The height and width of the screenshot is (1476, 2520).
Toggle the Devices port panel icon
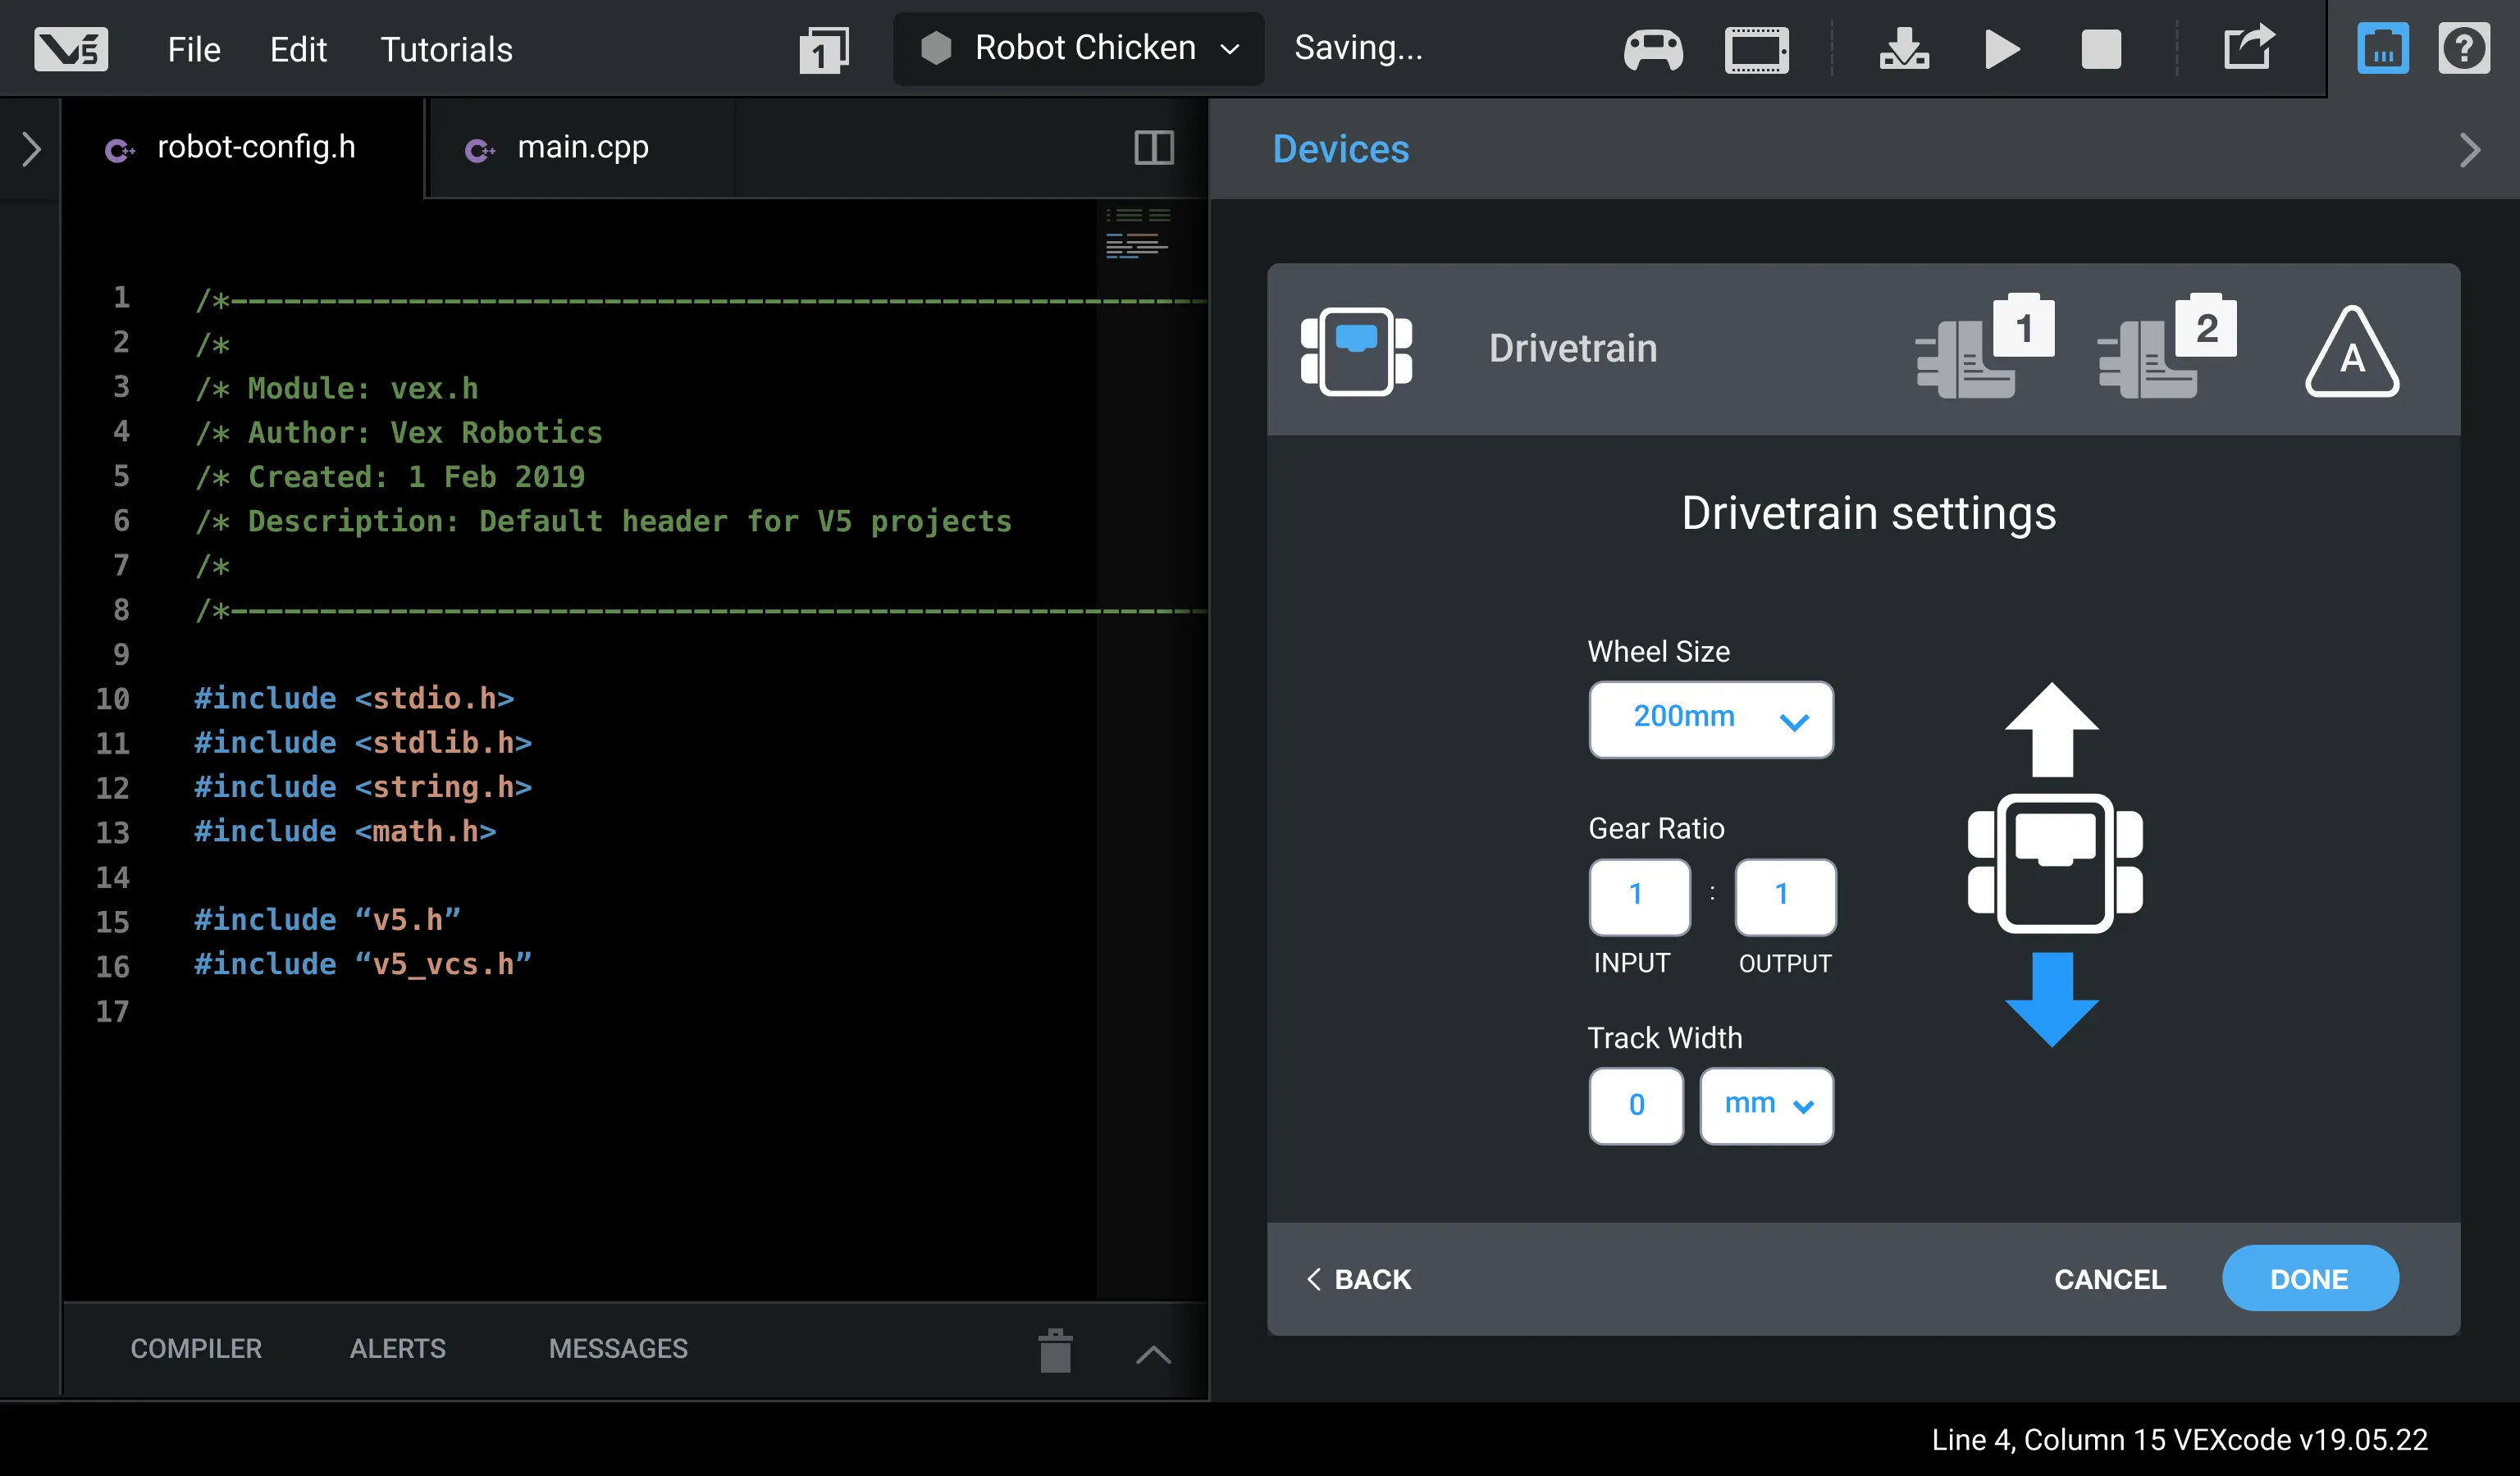click(x=2382, y=49)
